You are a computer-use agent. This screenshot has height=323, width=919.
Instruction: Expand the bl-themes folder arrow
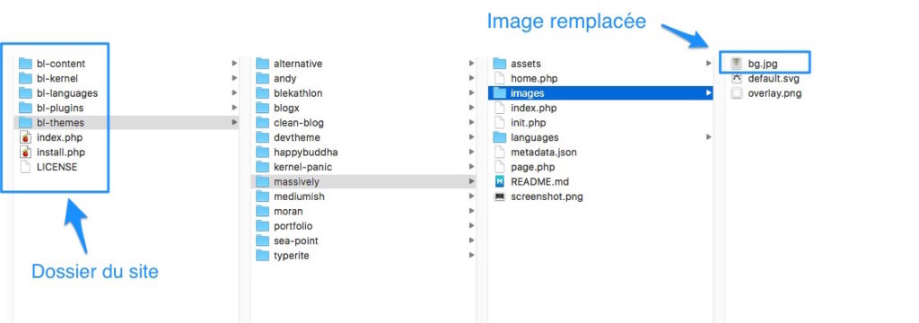(234, 123)
